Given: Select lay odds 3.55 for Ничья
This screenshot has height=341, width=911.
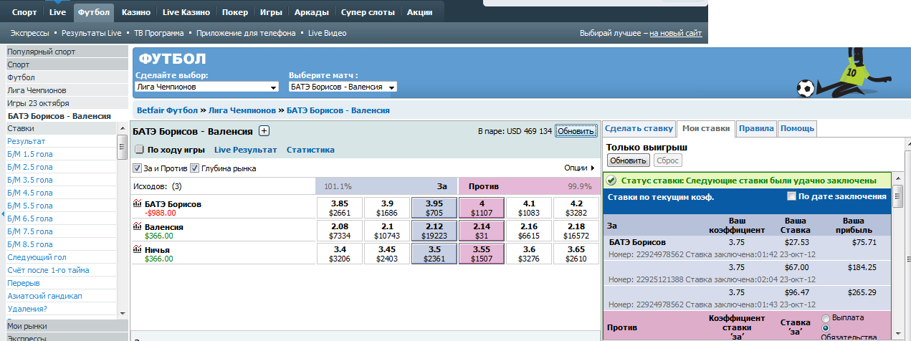Looking at the screenshot, I should point(482,254).
